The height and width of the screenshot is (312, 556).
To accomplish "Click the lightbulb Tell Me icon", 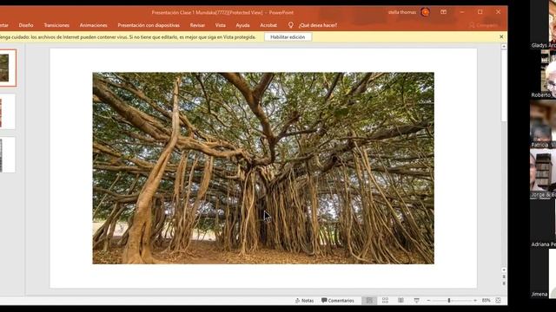I will tap(290, 25).
